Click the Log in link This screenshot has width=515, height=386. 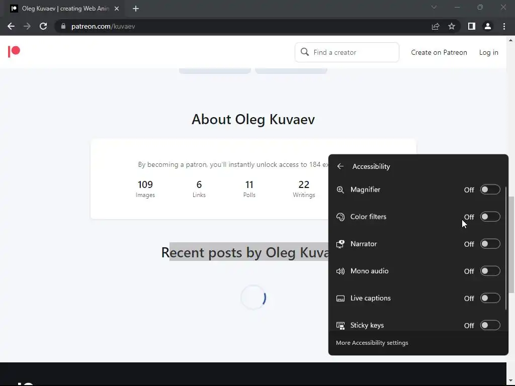[488, 52]
